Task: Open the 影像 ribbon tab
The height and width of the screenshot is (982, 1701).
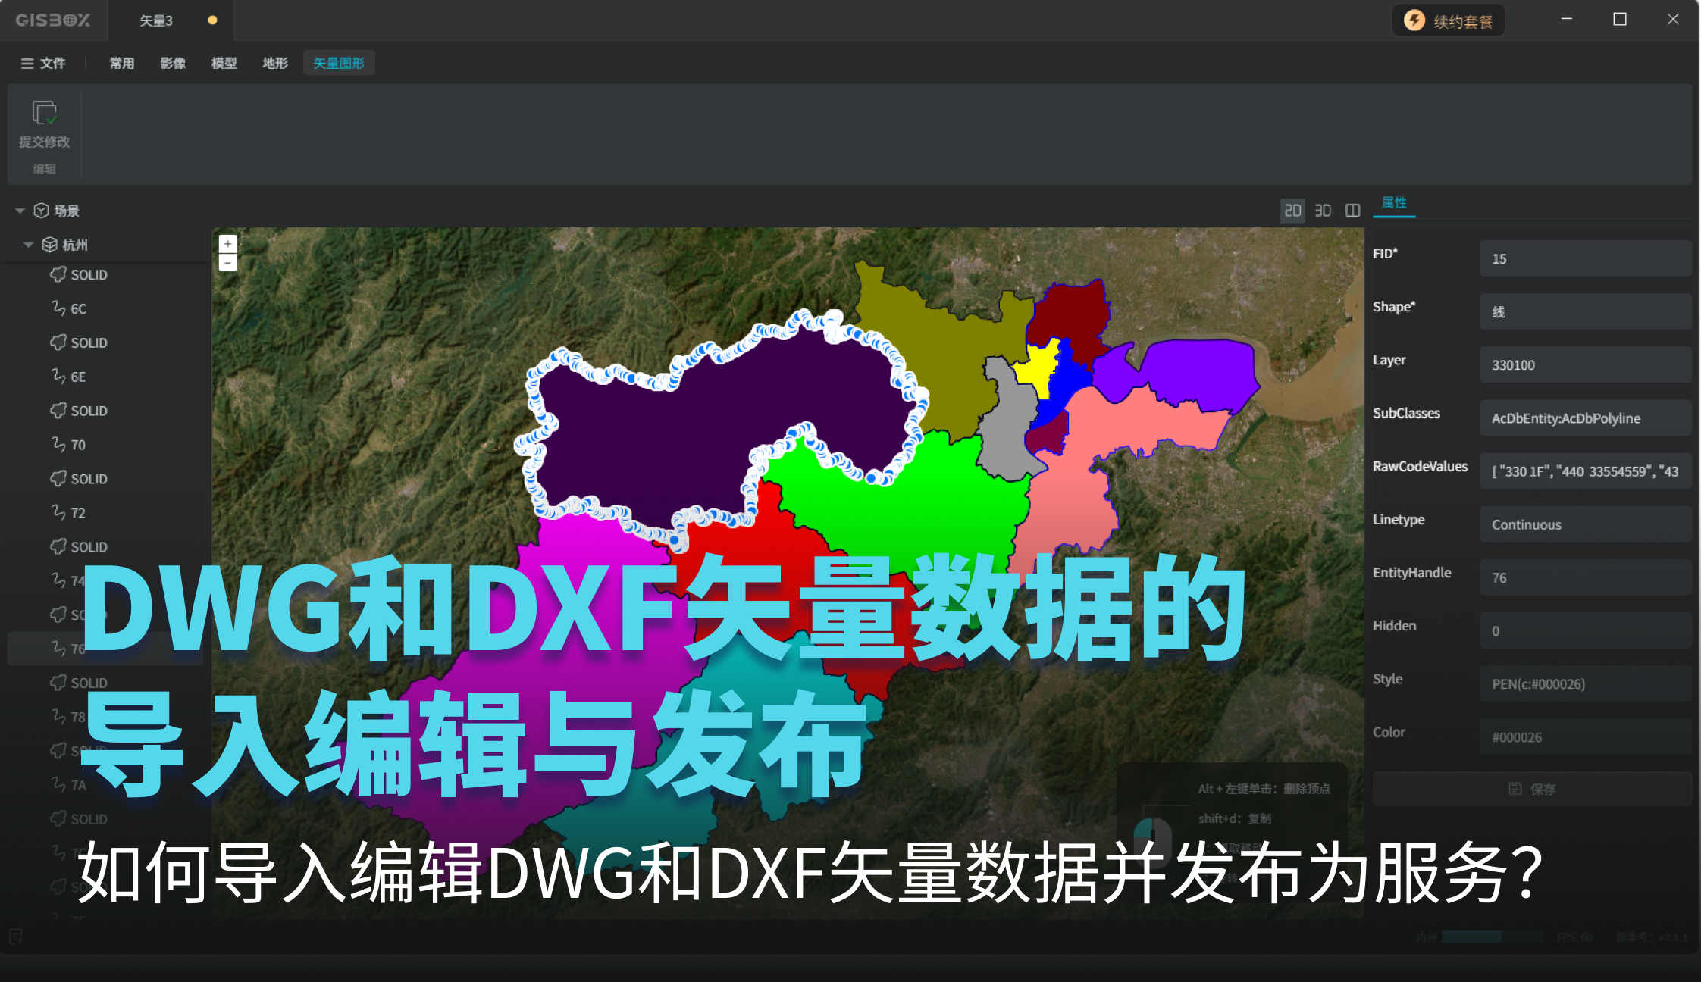Action: tap(173, 63)
